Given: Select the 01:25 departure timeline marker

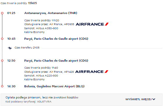Looking at the screenshot, I should point(2,13).
